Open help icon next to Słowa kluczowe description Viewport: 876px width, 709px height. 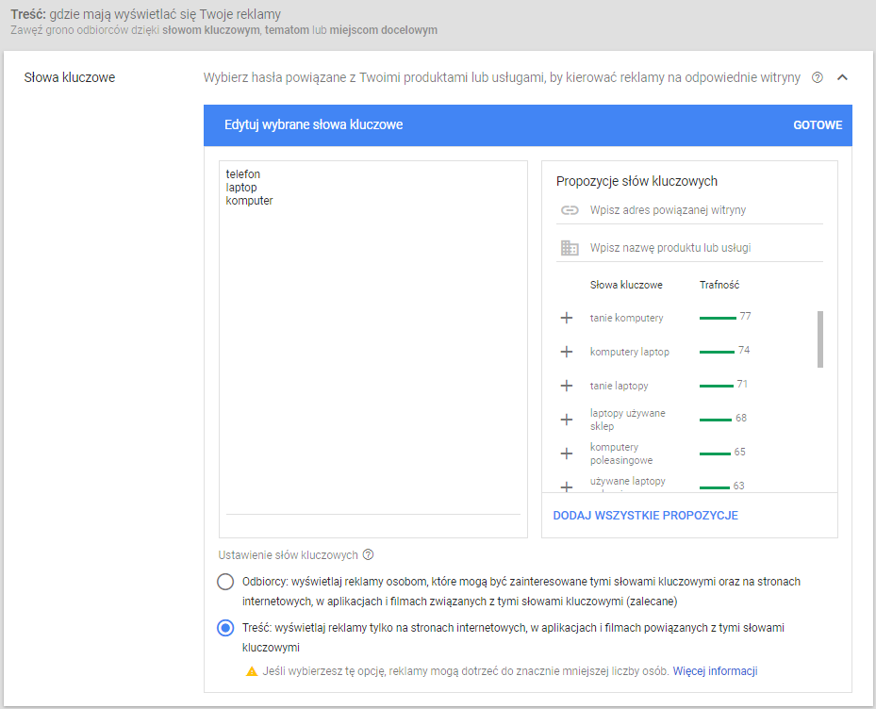tap(818, 77)
